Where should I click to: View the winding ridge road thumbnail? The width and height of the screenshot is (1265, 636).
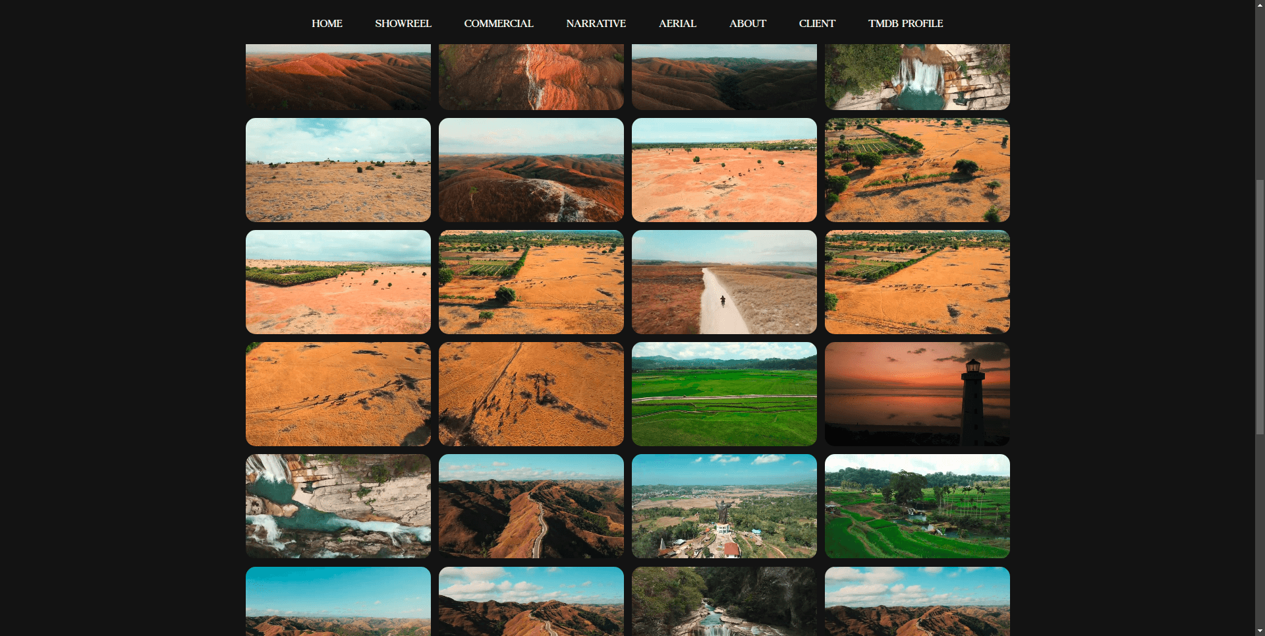[x=531, y=506]
